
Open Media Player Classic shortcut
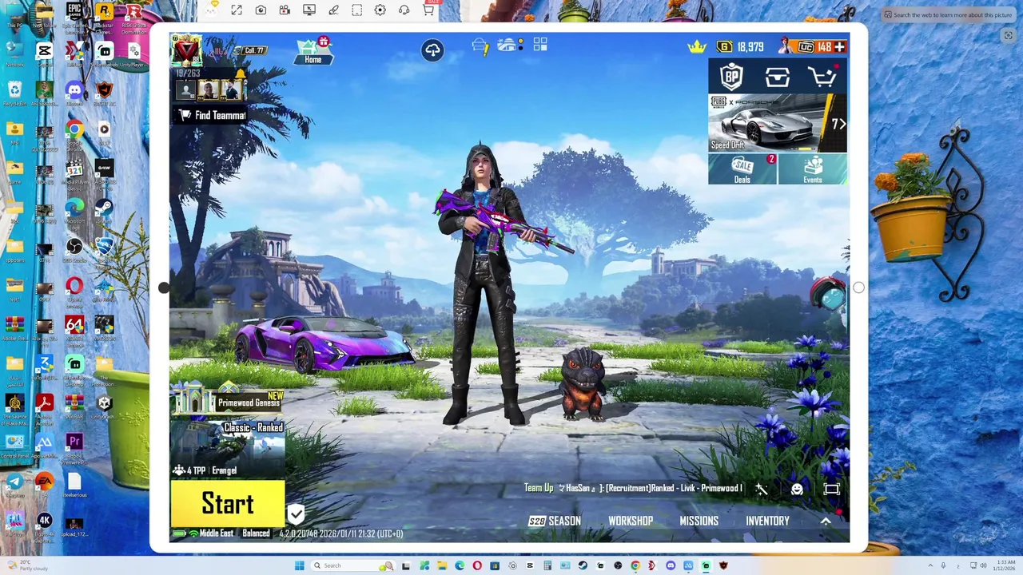pos(74,172)
